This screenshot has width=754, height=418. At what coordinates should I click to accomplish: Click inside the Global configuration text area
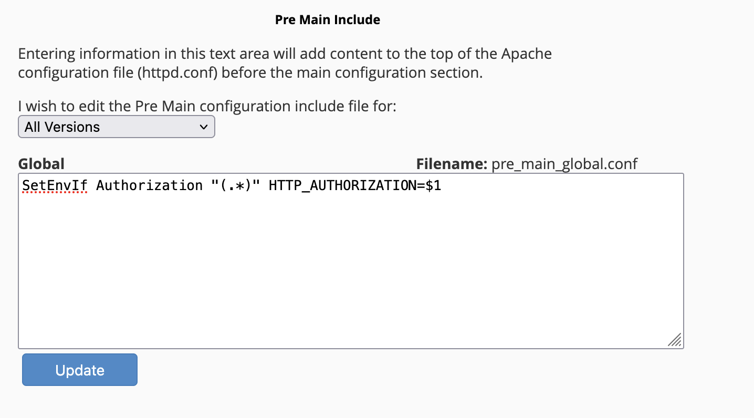click(351, 261)
